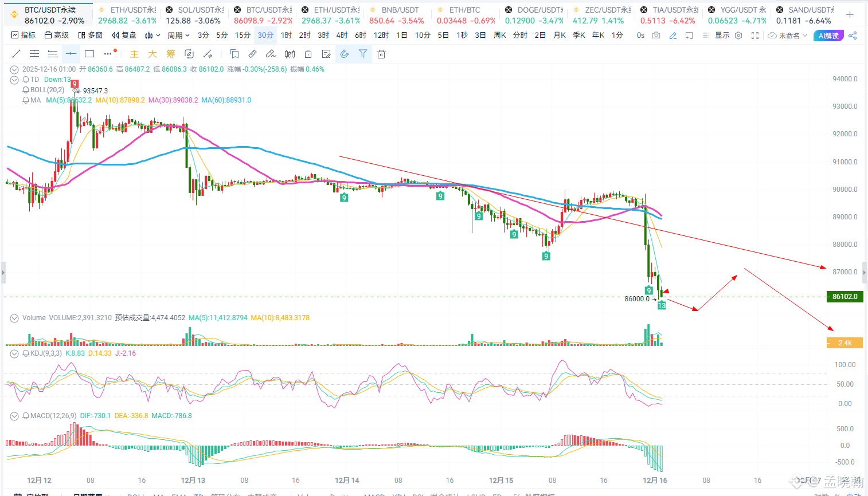Click the line-snap magnet icon
This screenshot has width=868, height=496.
208,54
